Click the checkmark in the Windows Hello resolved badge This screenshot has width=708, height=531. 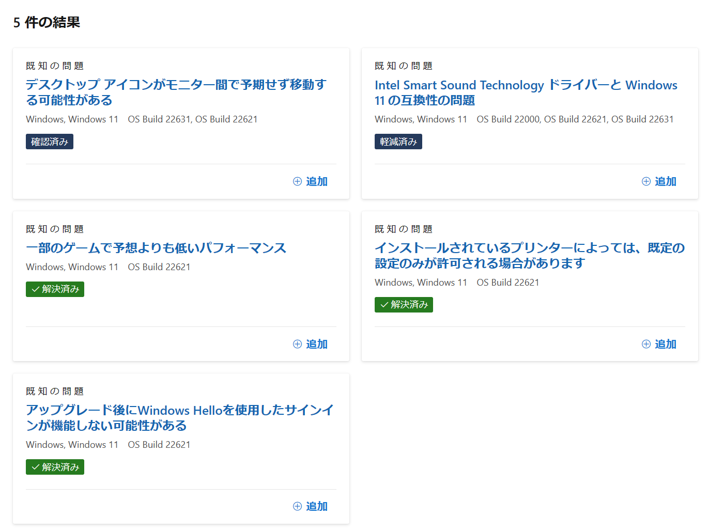click(x=35, y=467)
